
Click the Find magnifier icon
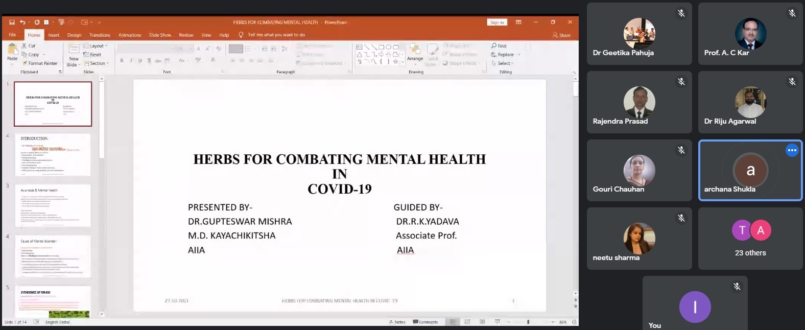(x=494, y=46)
